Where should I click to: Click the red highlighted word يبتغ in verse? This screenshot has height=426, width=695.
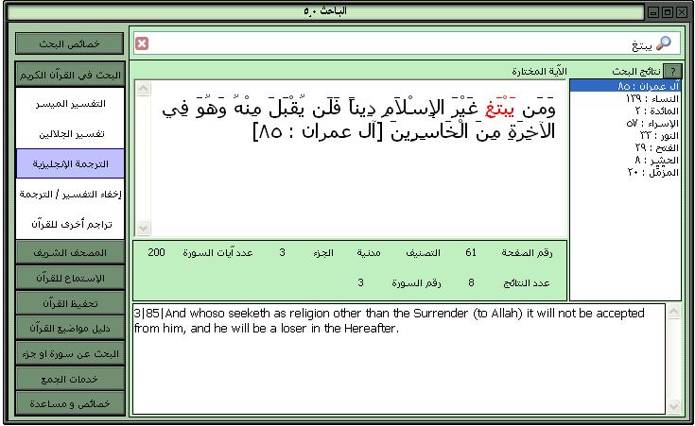[499, 109]
